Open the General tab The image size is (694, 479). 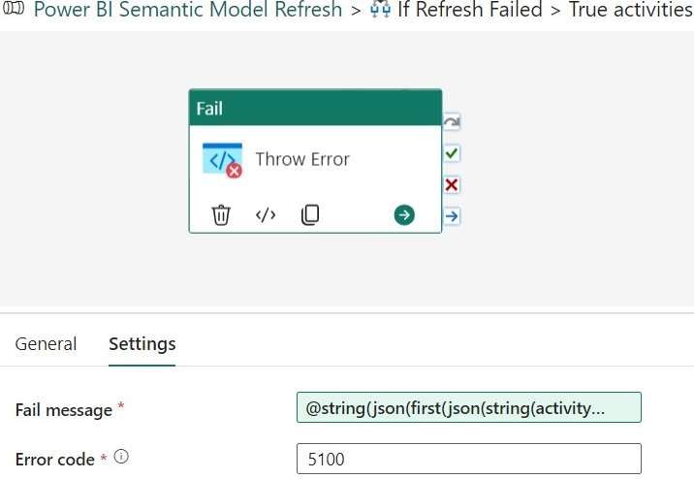[46, 344]
